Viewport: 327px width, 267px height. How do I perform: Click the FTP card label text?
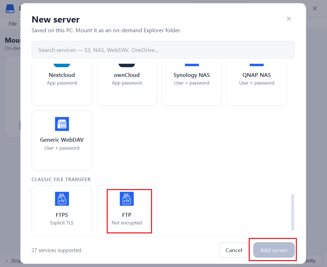126,215
